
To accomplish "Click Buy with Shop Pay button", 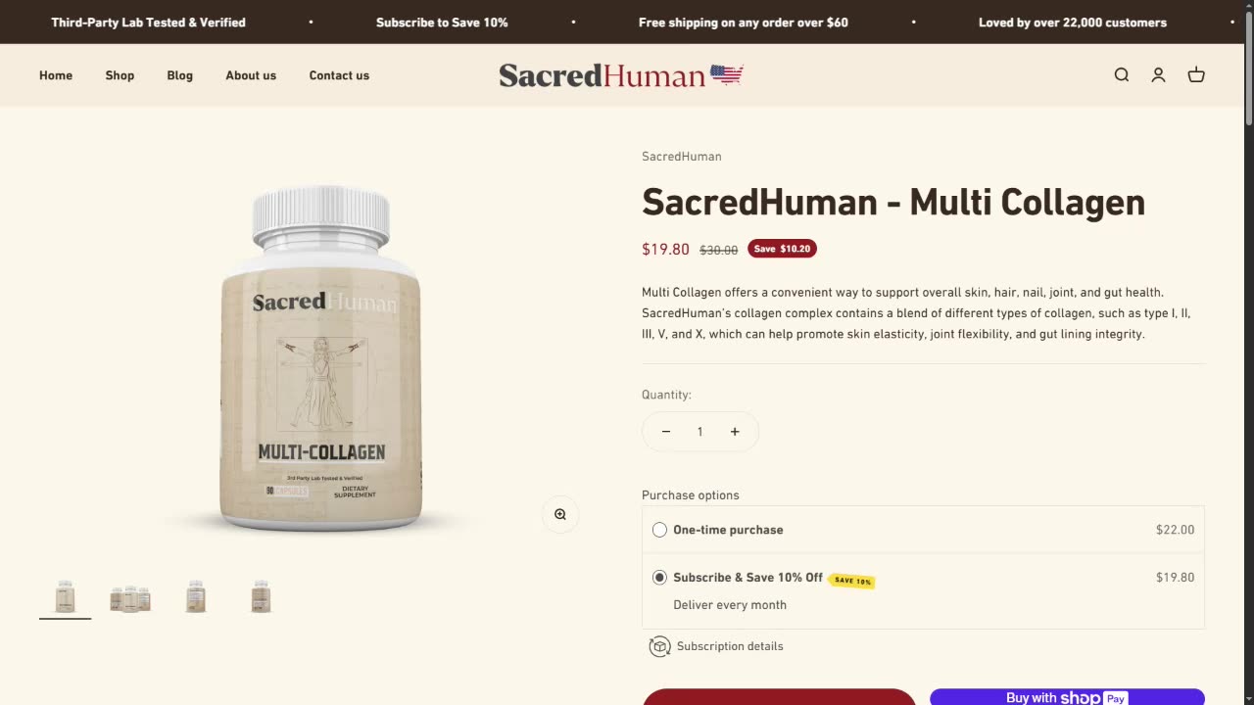I will 1067,696.
